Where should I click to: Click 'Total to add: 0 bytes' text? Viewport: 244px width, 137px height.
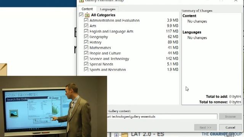coord(223,97)
